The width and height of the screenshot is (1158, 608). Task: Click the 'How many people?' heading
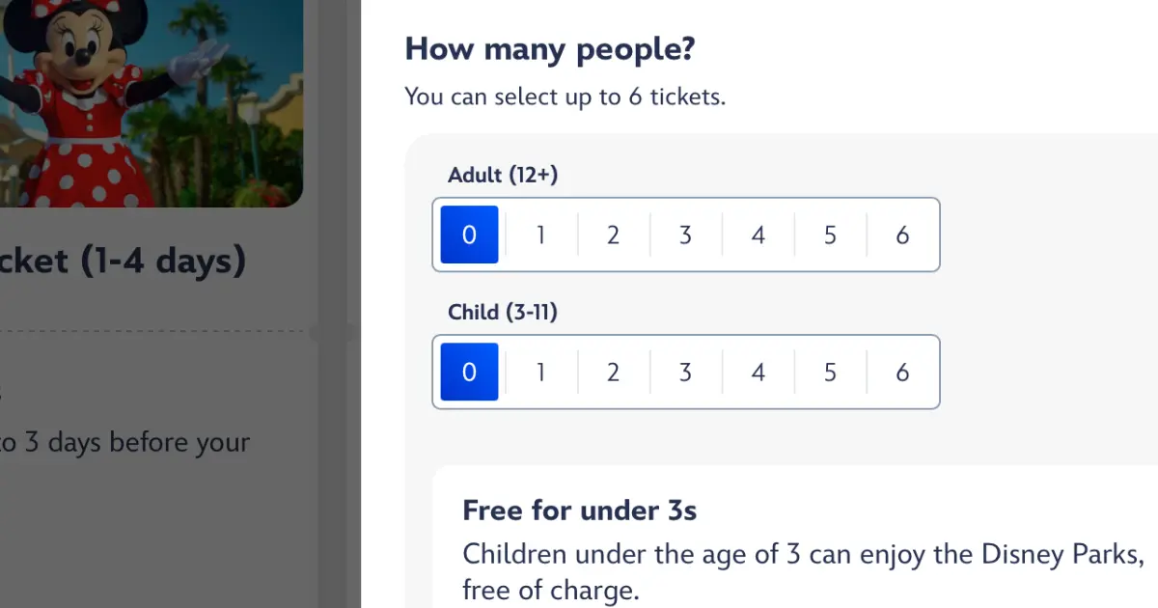(549, 48)
